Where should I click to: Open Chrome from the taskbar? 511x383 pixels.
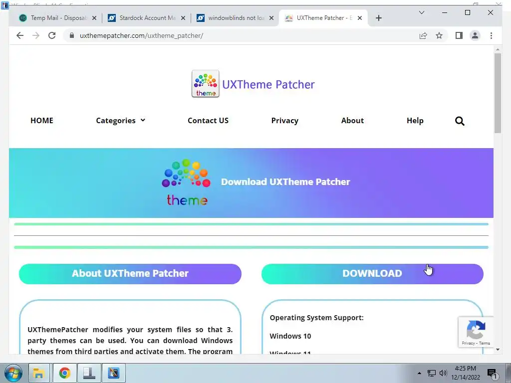(x=64, y=373)
